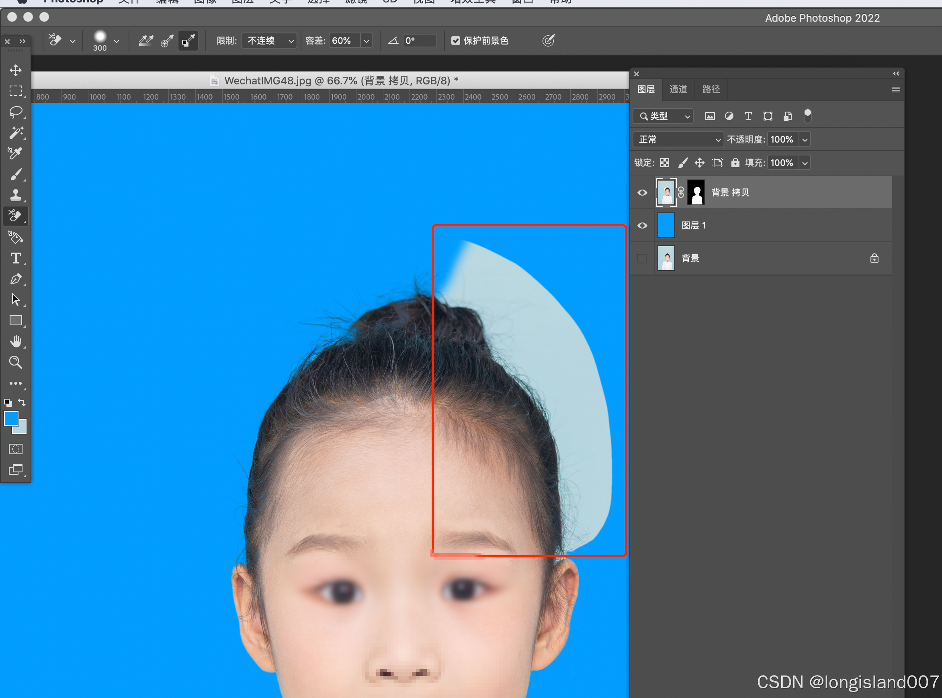Select the Move tool
This screenshot has width=942, height=698.
(x=16, y=70)
